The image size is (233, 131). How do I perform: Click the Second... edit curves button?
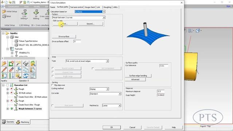[x=91, y=24]
